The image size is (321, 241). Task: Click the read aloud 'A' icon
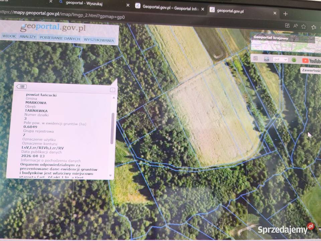295,26
